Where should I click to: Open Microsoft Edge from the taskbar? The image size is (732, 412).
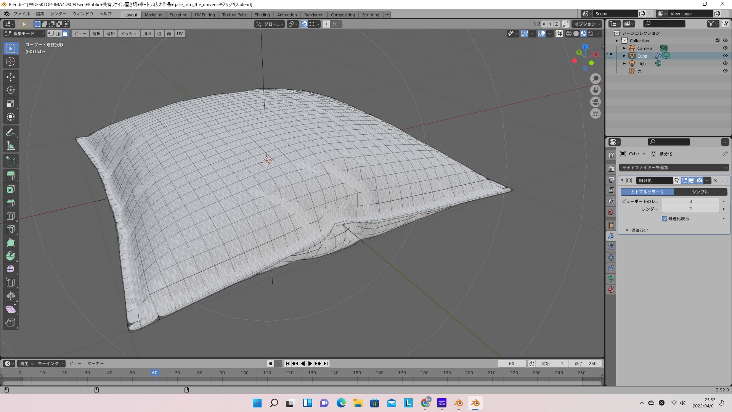[x=341, y=403]
